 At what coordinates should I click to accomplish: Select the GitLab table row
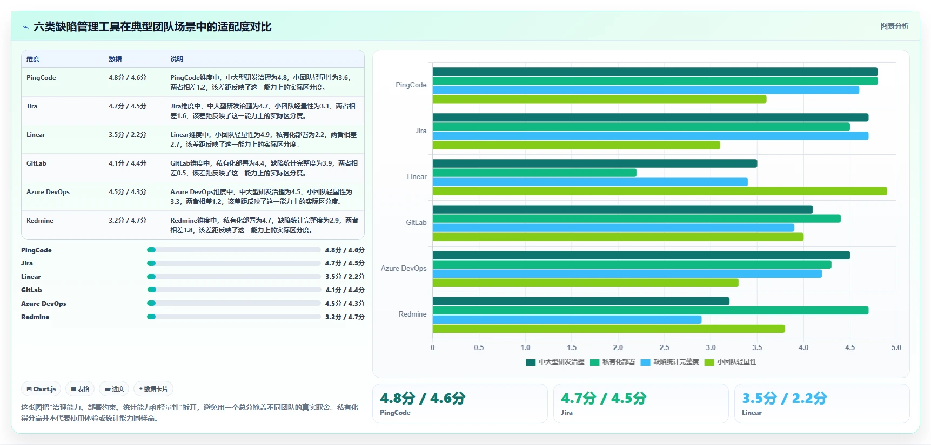pos(193,168)
